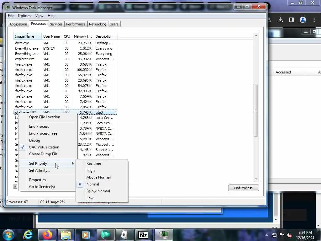Toggle the browser side panel icon
Viewport: 321px width, 241px height.
pyautogui.click(x=292, y=20)
